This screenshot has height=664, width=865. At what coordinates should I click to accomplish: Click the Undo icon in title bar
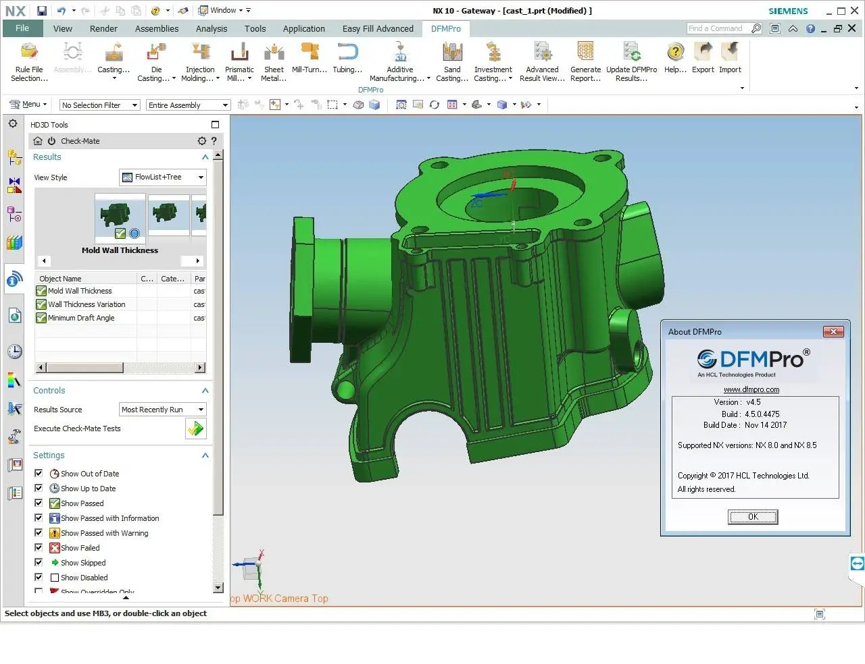pos(61,10)
